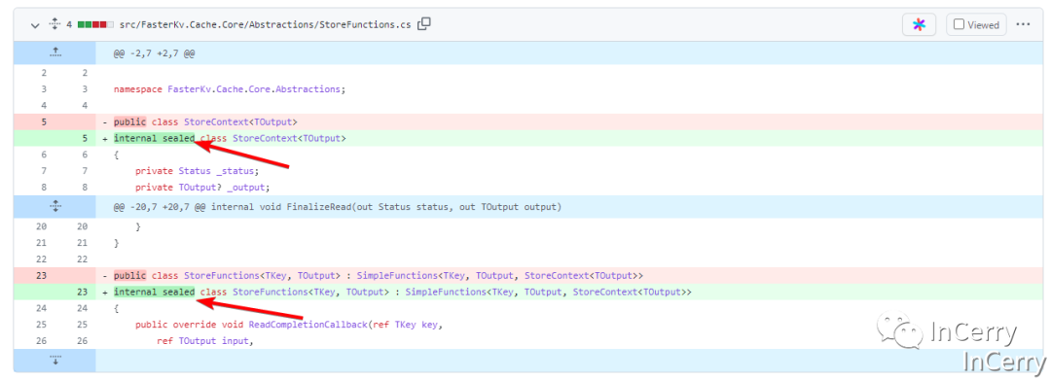This screenshot has height=380, width=1051.
Task: Open the three-dot file options menu
Action: (x=1022, y=24)
